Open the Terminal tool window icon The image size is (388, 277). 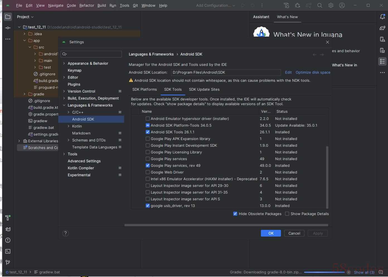[x=8, y=251]
